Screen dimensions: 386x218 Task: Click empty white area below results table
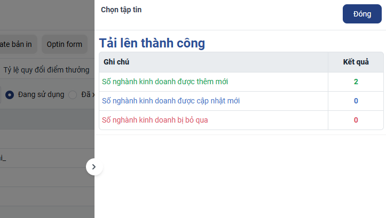(x=240, y=176)
